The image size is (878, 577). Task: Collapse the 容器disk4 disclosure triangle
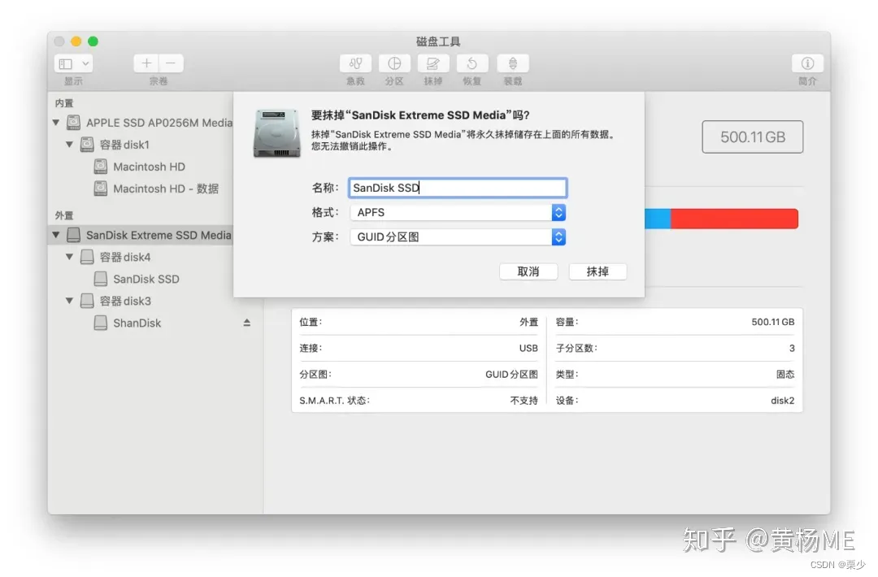tap(70, 257)
